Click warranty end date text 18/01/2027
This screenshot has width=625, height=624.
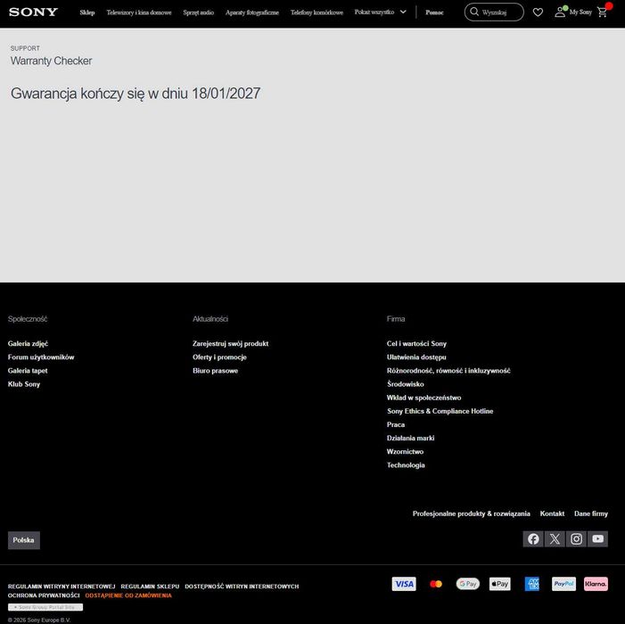click(226, 94)
